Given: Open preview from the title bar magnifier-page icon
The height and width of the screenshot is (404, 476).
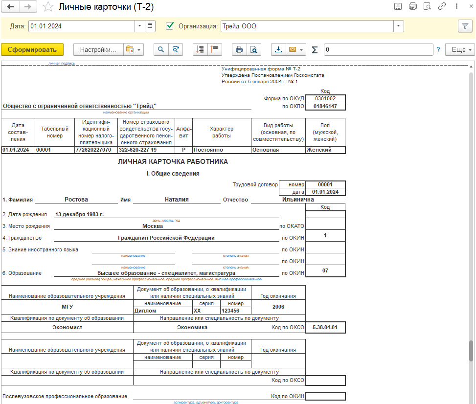Looking at the screenshot, I should point(428,6).
